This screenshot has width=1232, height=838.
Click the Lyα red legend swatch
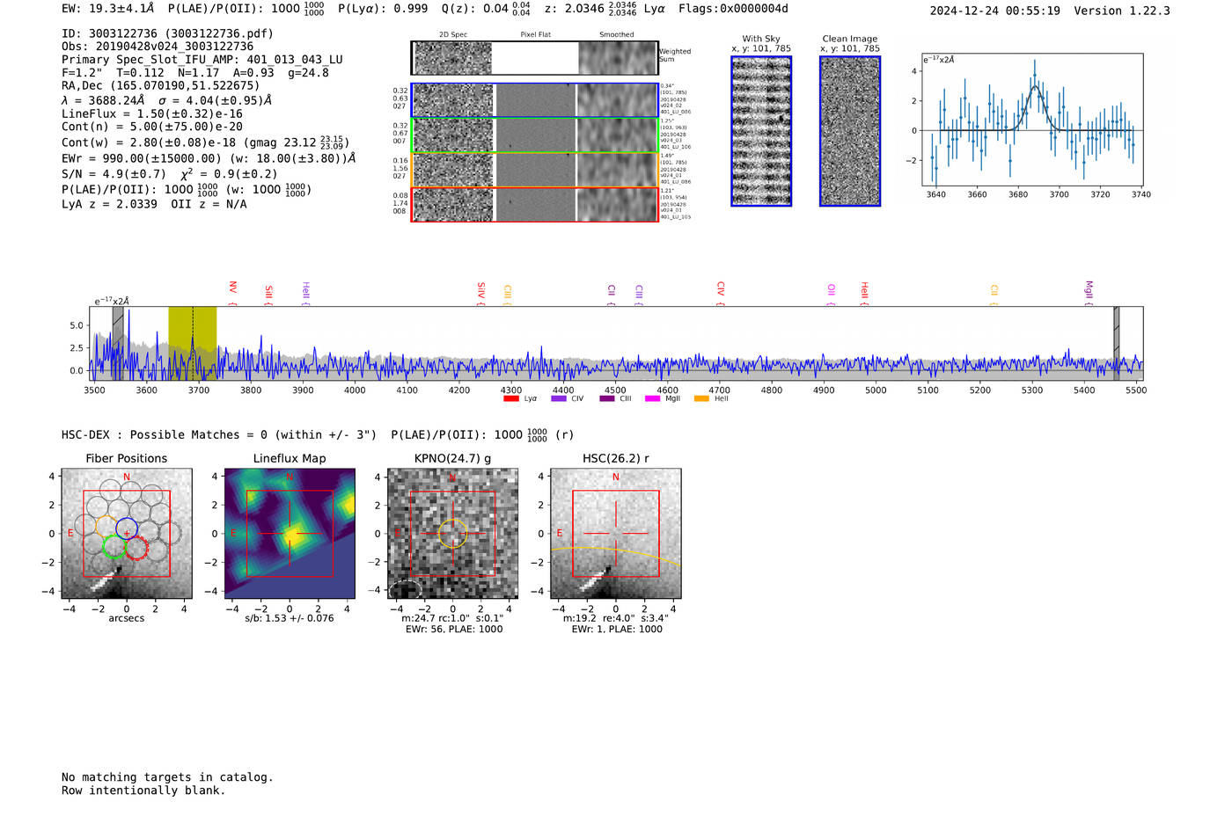(x=511, y=399)
